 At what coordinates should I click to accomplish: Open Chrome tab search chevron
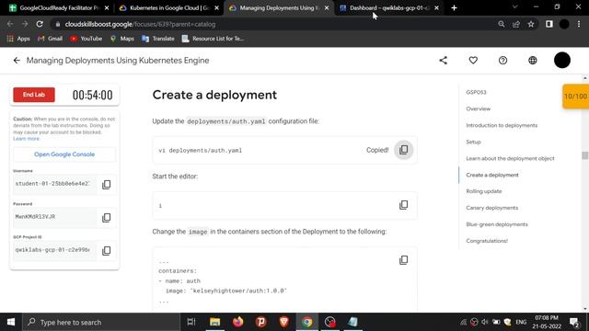515,7
